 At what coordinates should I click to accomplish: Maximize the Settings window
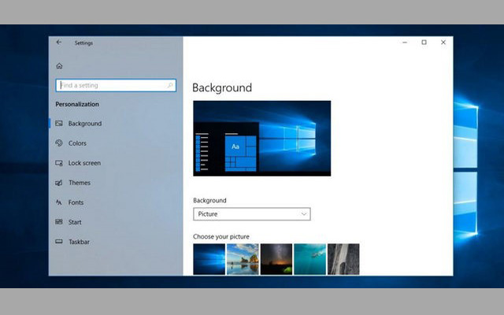point(424,43)
